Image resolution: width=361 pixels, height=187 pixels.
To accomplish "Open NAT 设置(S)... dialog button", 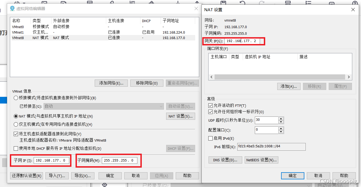I will (181, 116).
